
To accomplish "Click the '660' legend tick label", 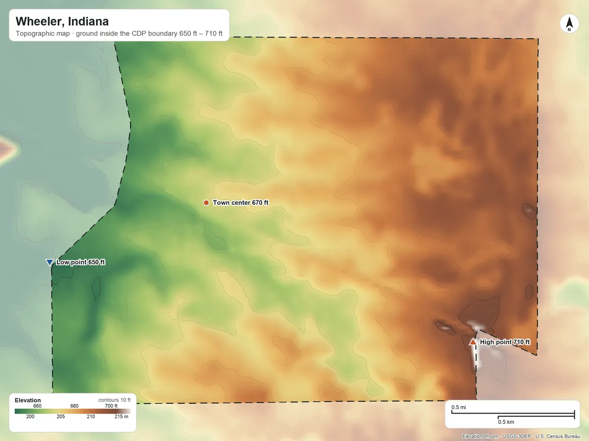I will point(37,406).
